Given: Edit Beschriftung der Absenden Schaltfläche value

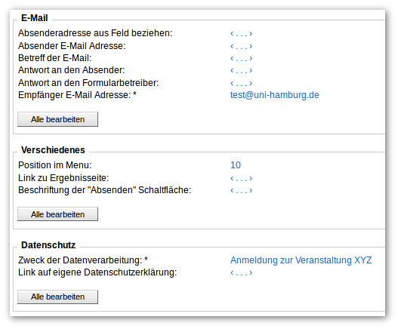Looking at the screenshot, I should (x=241, y=190).
